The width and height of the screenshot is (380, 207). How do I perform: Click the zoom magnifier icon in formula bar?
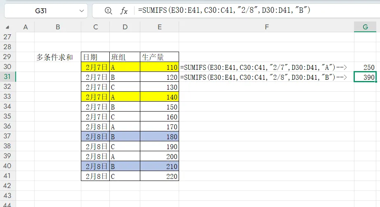[109, 11]
